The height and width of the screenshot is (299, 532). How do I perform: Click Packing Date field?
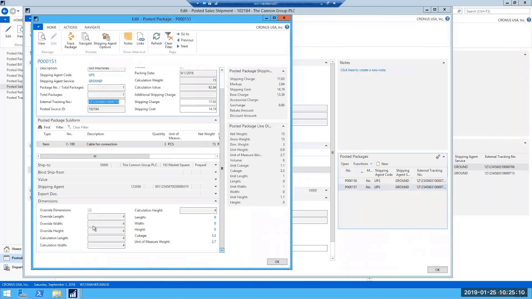pyautogui.click(x=198, y=73)
